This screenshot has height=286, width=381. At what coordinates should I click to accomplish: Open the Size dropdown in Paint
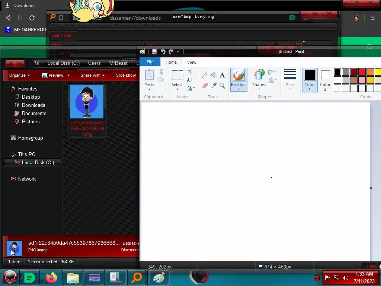pyautogui.click(x=290, y=80)
